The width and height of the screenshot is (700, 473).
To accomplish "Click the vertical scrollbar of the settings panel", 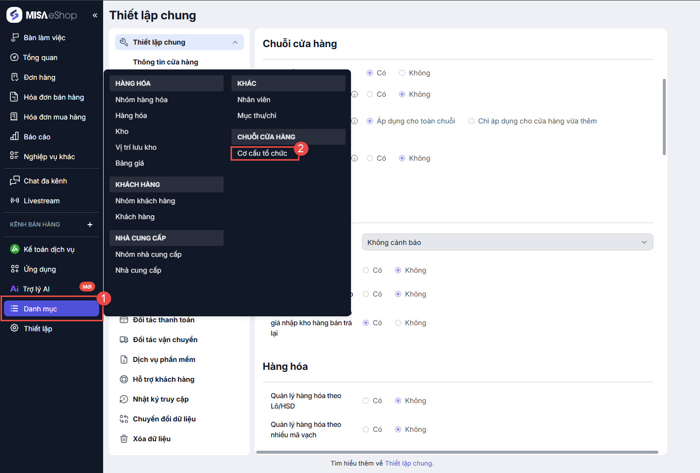I will coord(664,117).
